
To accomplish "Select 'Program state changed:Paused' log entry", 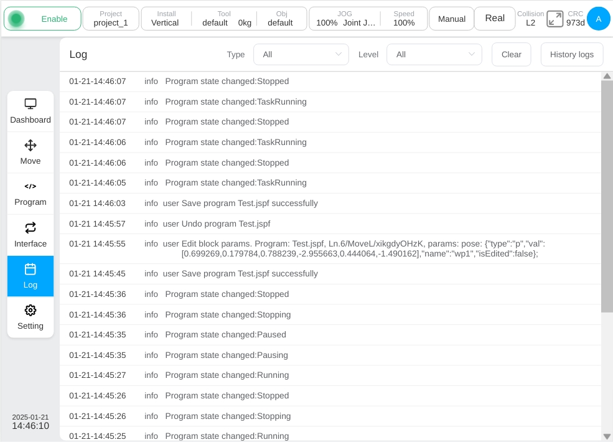I will [330, 335].
